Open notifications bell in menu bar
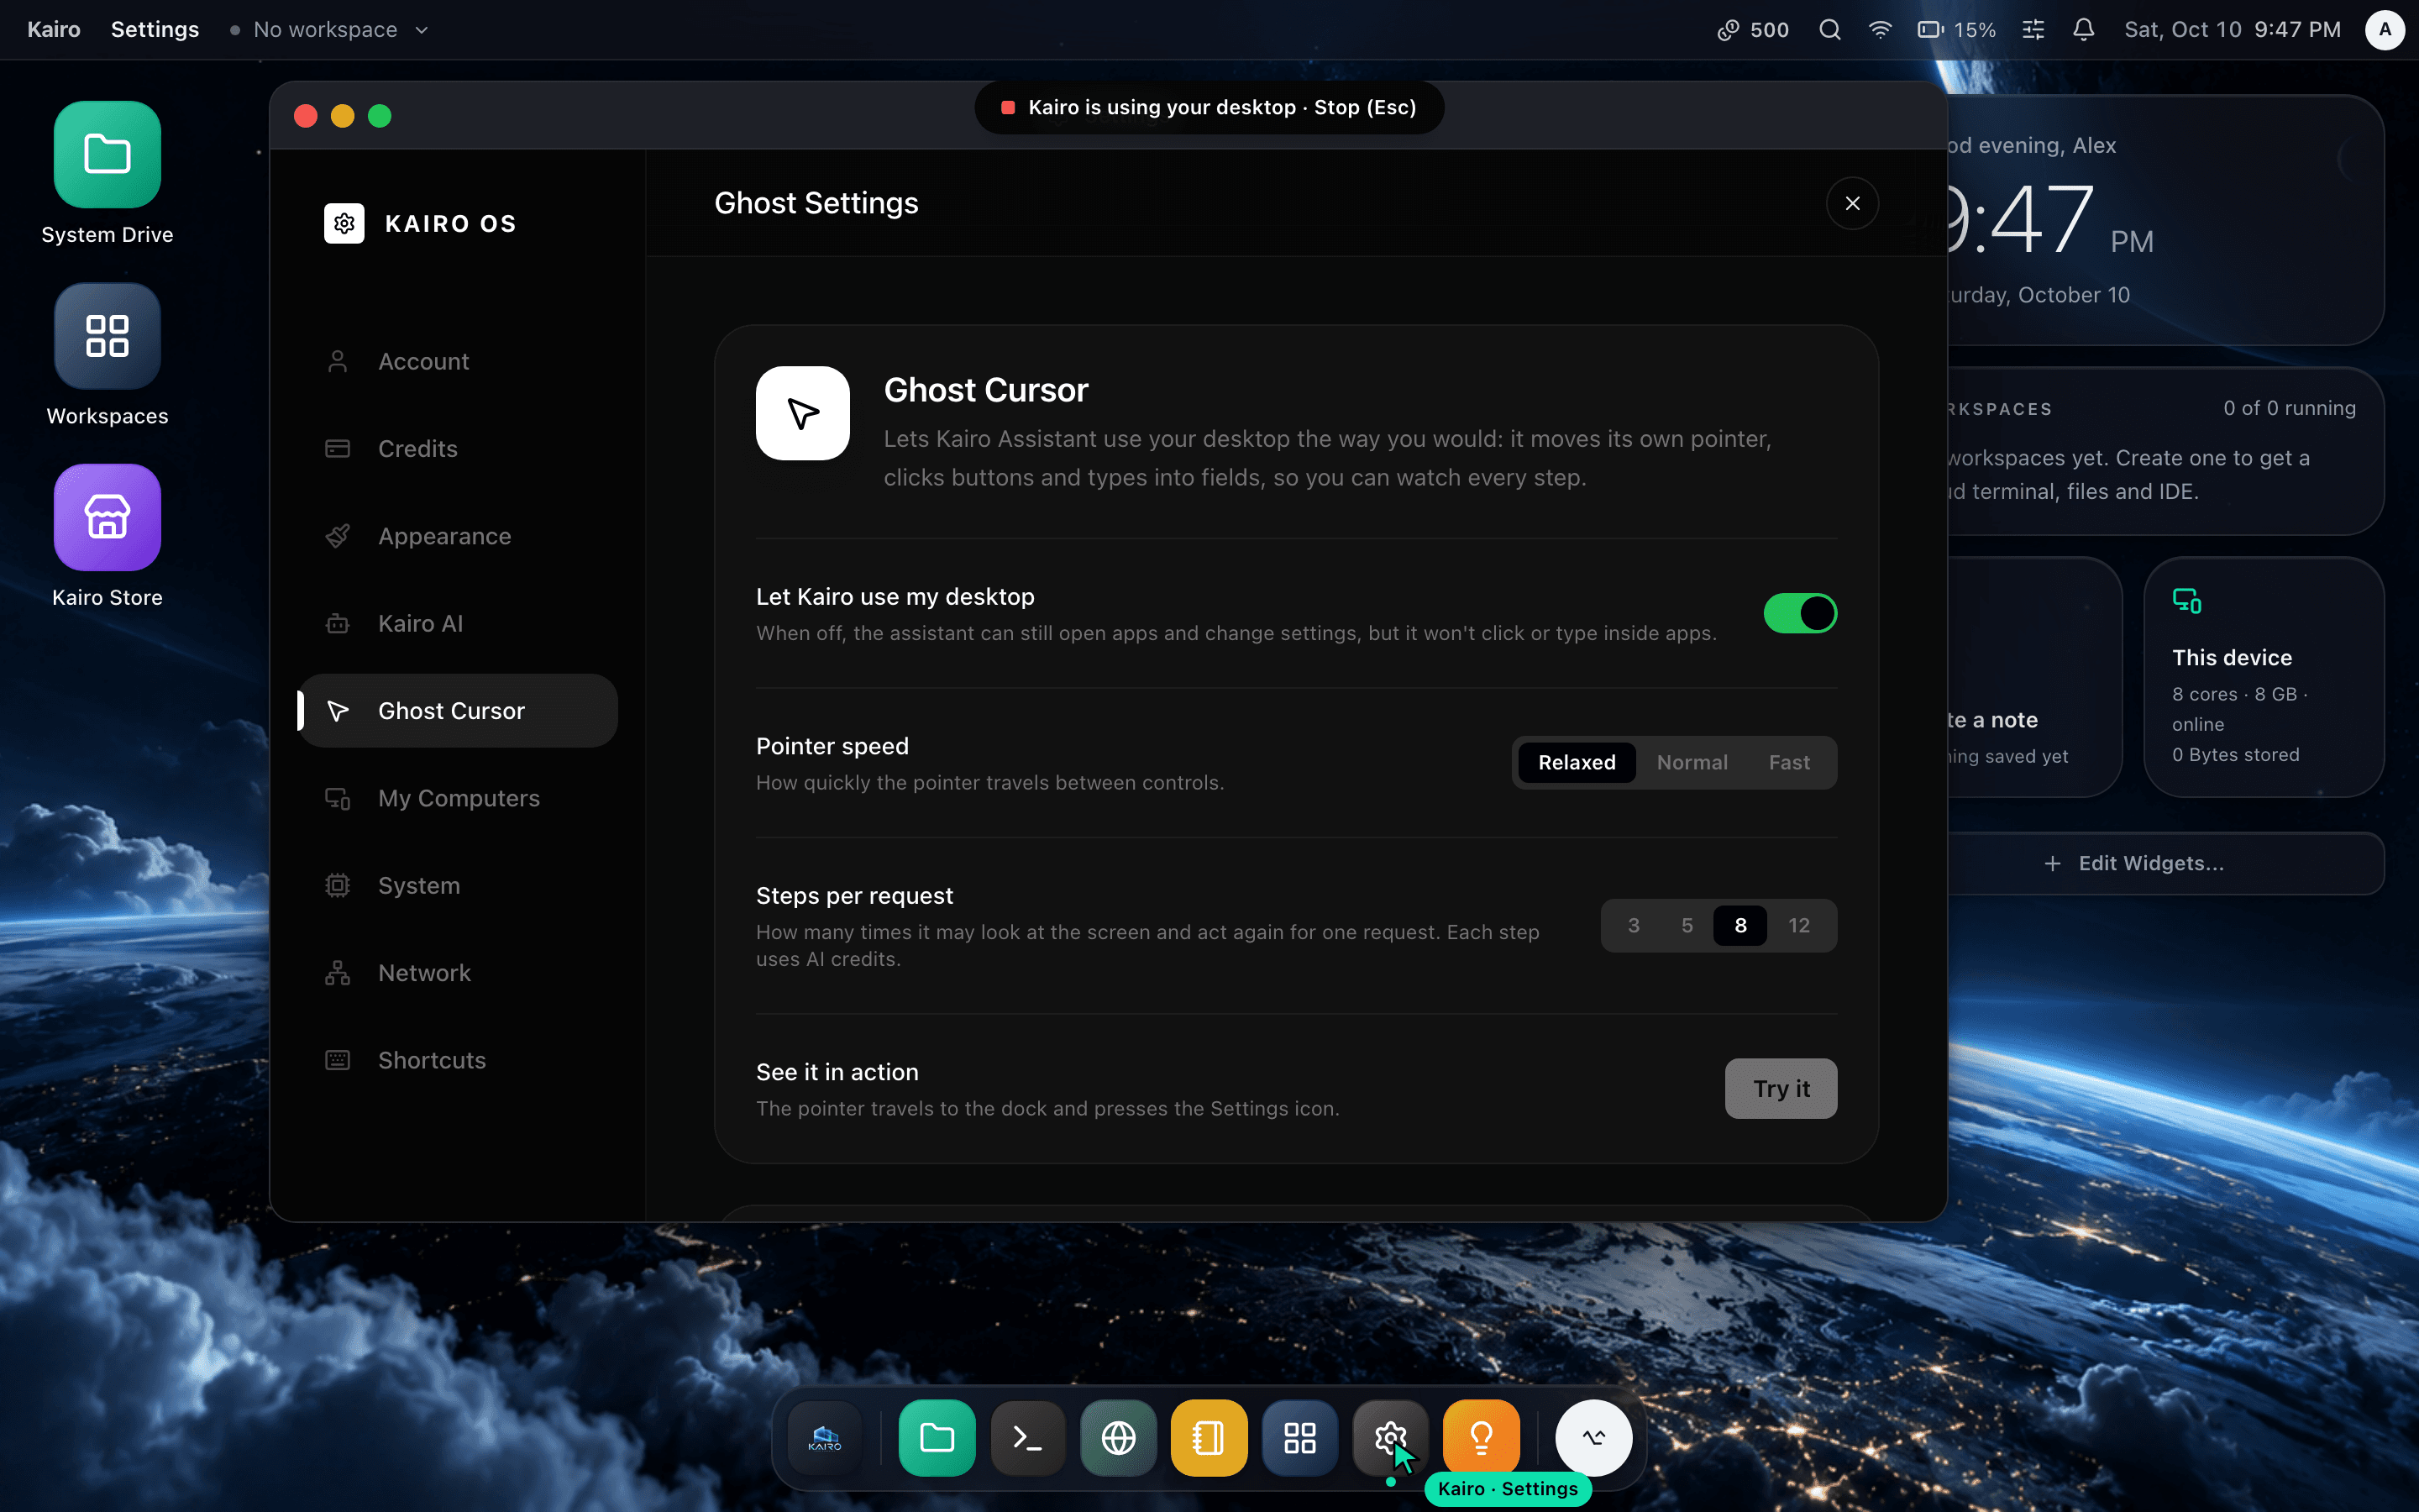The width and height of the screenshot is (2419, 1512). [x=2083, y=30]
